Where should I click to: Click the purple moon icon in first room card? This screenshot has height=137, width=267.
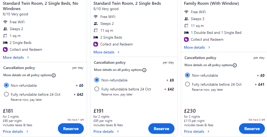[x=5, y=49]
